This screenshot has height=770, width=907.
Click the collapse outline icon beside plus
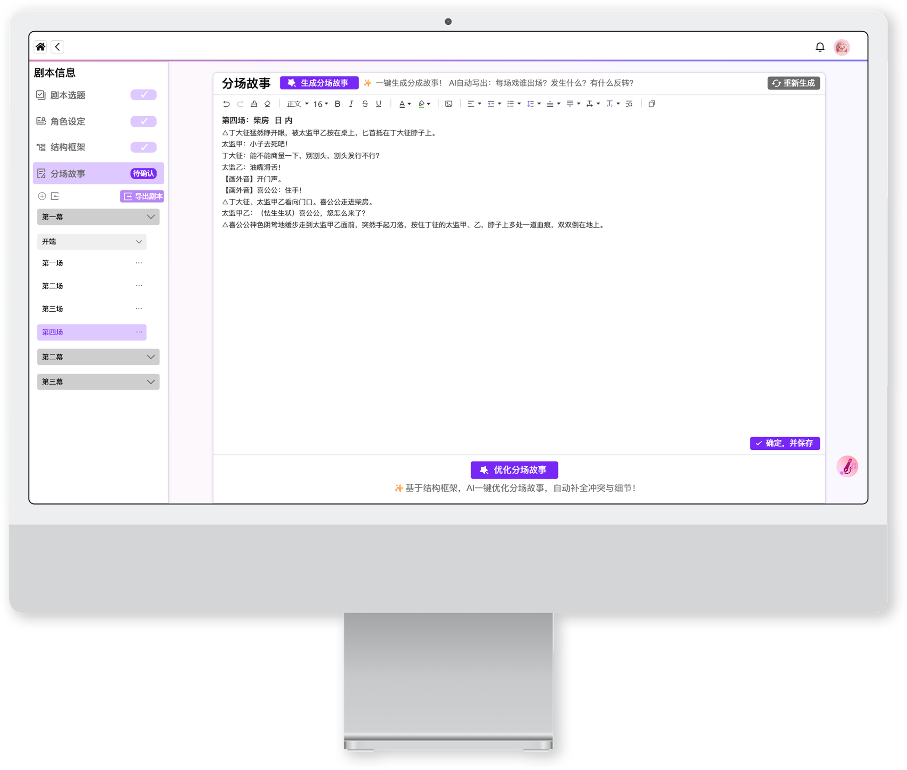55,196
